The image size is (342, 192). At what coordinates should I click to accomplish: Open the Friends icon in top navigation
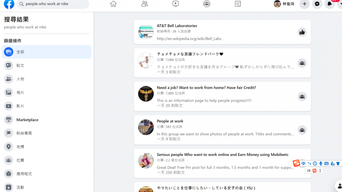coord(144,4)
